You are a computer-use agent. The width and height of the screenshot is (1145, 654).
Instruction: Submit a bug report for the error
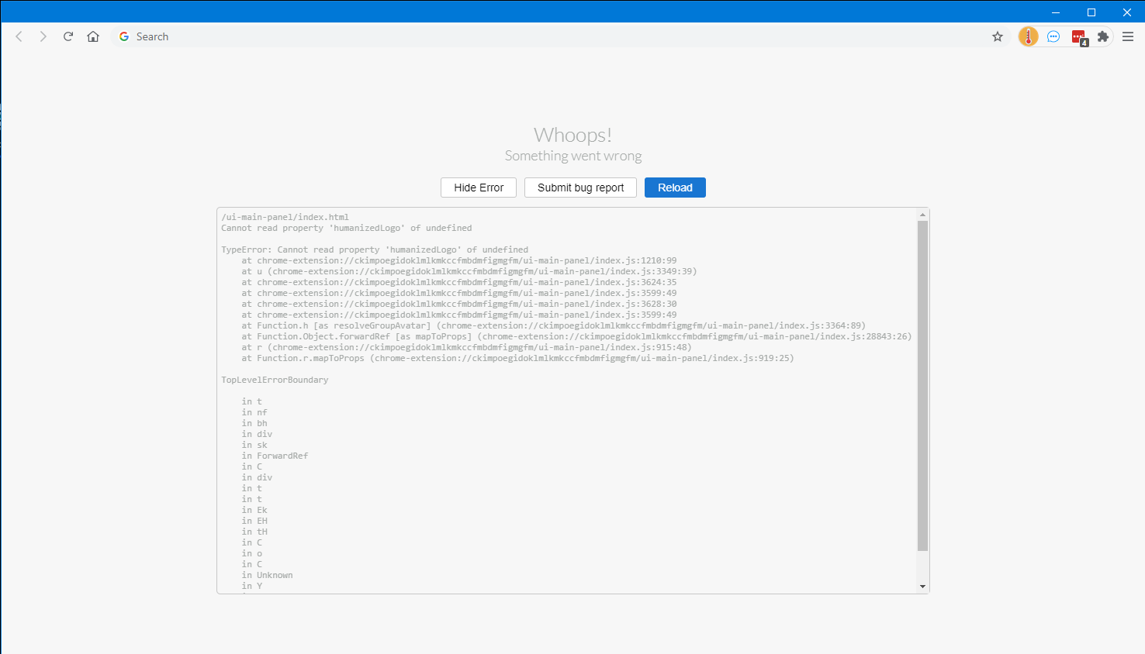(580, 188)
